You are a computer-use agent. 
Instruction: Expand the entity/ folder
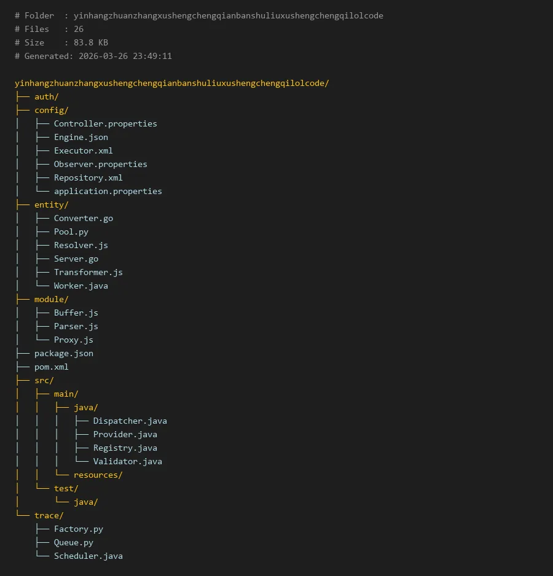51,204
